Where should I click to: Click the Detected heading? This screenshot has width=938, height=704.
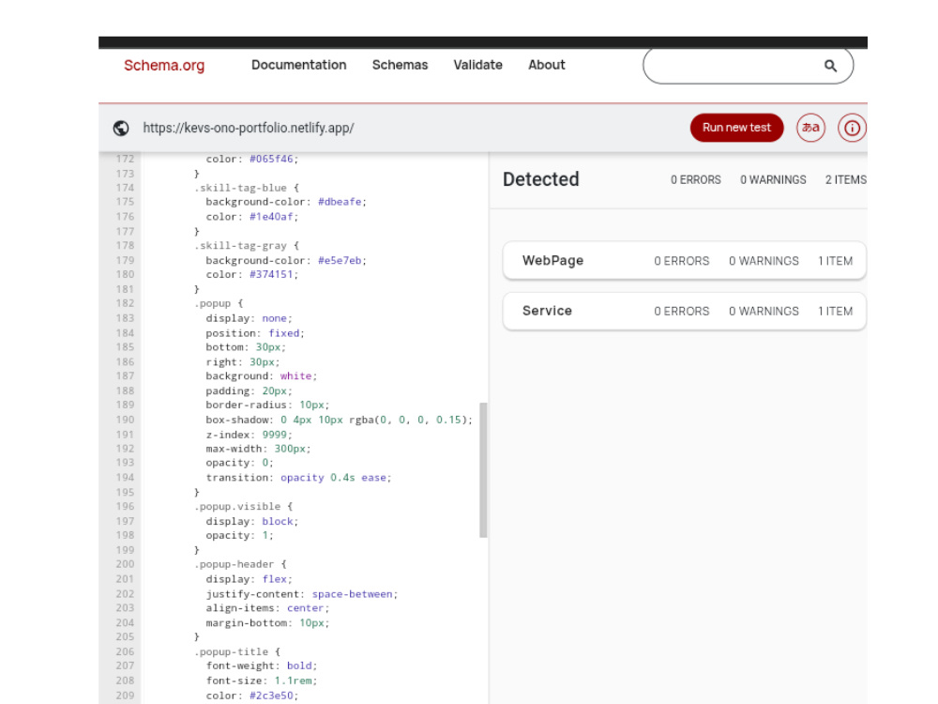pos(541,179)
